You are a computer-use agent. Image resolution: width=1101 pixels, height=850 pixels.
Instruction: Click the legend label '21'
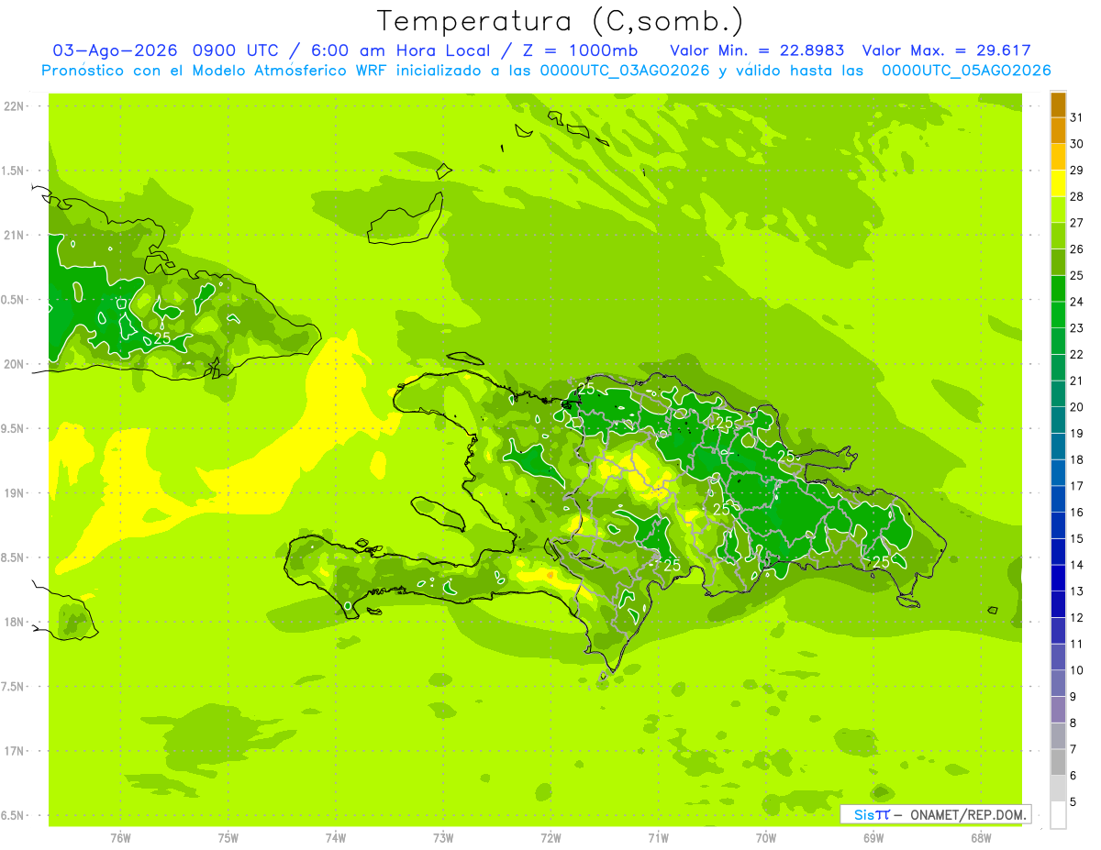point(1077,381)
